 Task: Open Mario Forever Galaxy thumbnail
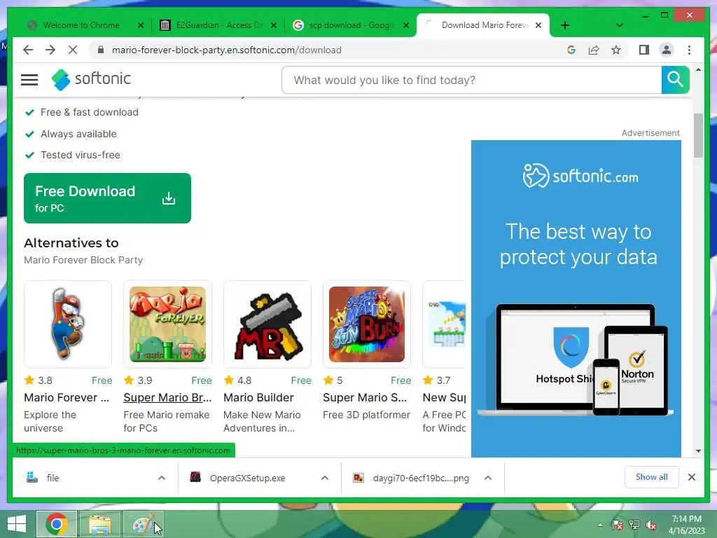(x=68, y=324)
